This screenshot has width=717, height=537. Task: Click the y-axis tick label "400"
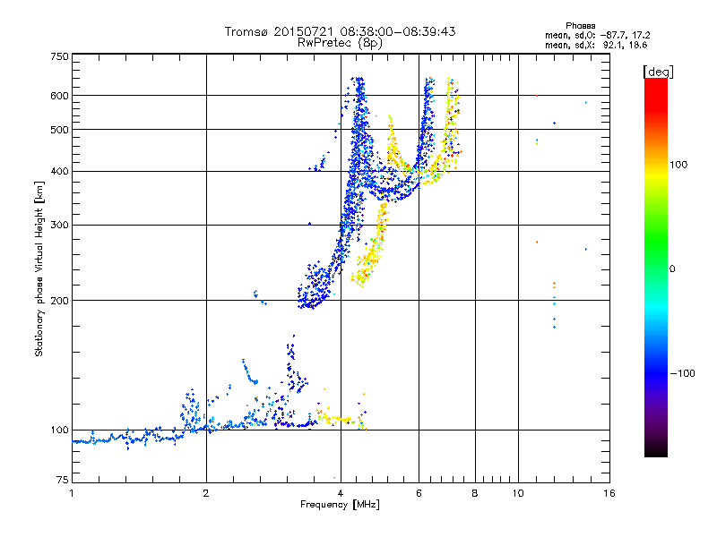click(59, 172)
